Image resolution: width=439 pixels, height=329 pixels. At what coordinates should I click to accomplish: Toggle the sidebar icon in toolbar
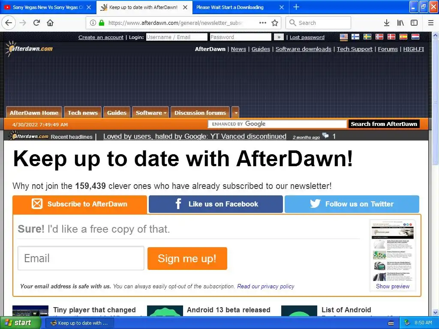tap(414, 23)
